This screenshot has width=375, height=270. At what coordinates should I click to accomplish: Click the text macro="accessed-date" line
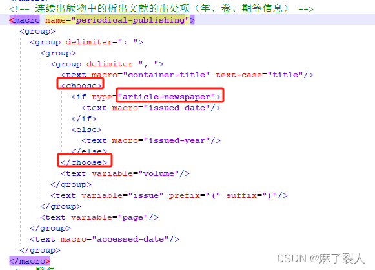105,240
